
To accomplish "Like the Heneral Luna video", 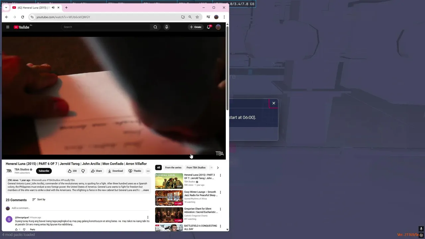I will point(72,171).
